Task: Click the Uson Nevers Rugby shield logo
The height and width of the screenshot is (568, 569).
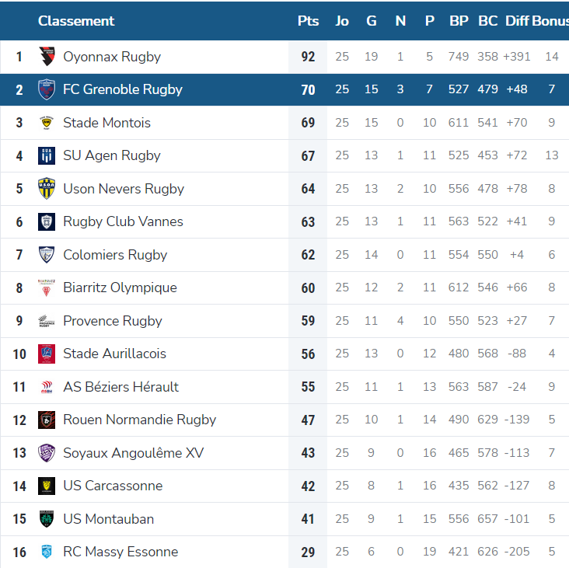Action: click(x=47, y=189)
